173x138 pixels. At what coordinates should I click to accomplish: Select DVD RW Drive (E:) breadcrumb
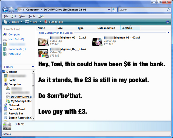pyautogui.click(x=65, y=10)
